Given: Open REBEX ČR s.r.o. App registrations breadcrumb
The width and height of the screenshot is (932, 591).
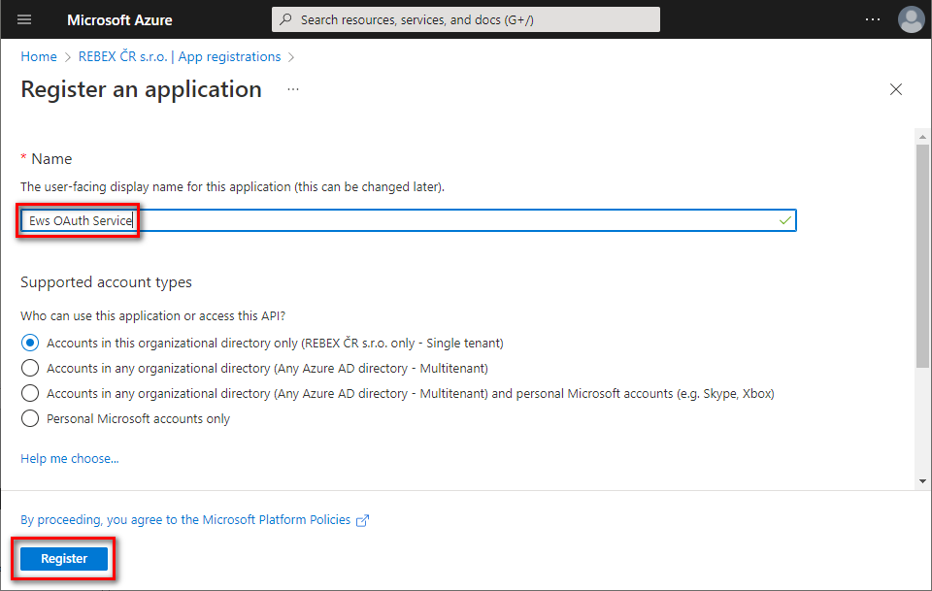Looking at the screenshot, I should (x=180, y=56).
